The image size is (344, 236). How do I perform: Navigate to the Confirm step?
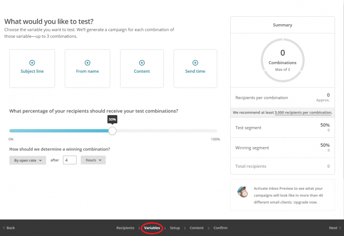(x=220, y=228)
